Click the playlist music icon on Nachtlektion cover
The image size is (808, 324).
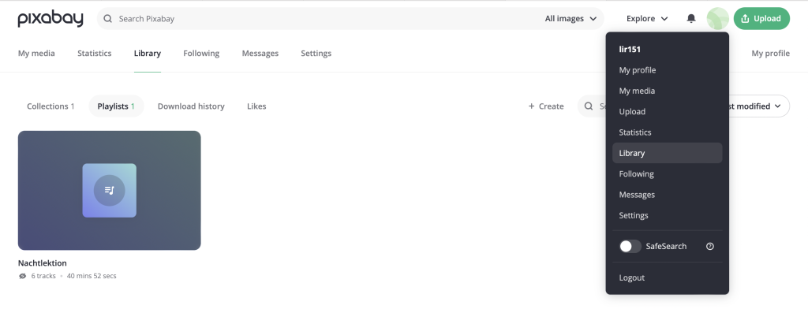[109, 190]
